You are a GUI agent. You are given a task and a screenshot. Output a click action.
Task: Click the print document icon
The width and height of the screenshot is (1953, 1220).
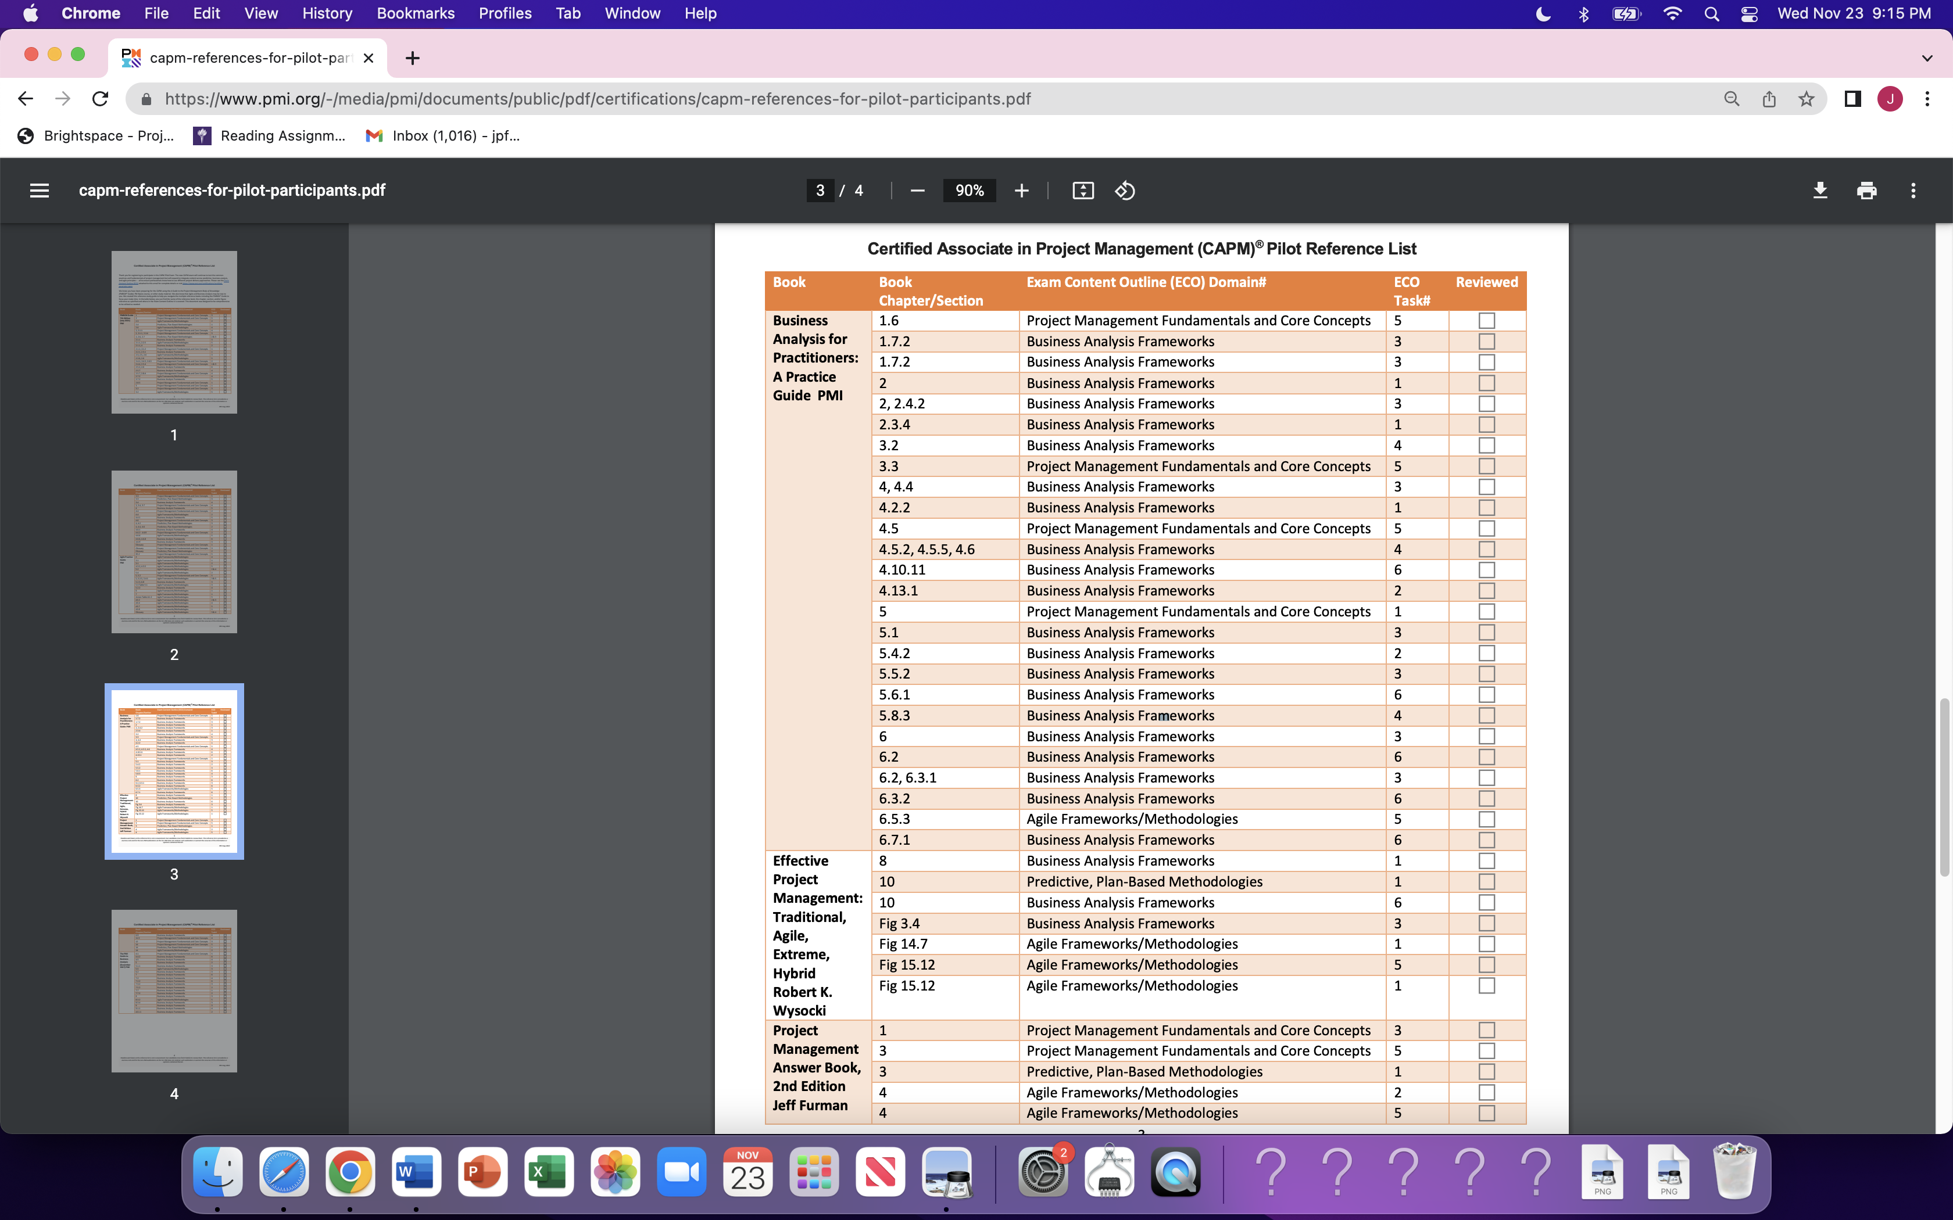1866,190
